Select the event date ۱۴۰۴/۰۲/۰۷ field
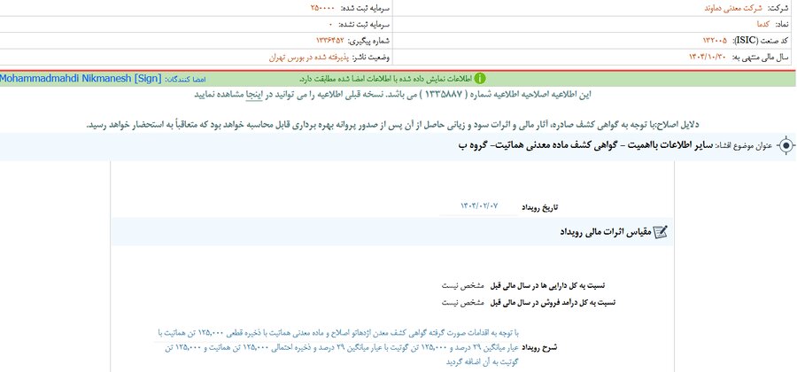Screen dimensions: 797x372 [x=479, y=206]
